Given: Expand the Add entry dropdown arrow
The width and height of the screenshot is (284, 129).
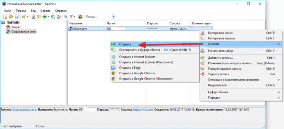Looking at the screenshot, I should [28, 17].
